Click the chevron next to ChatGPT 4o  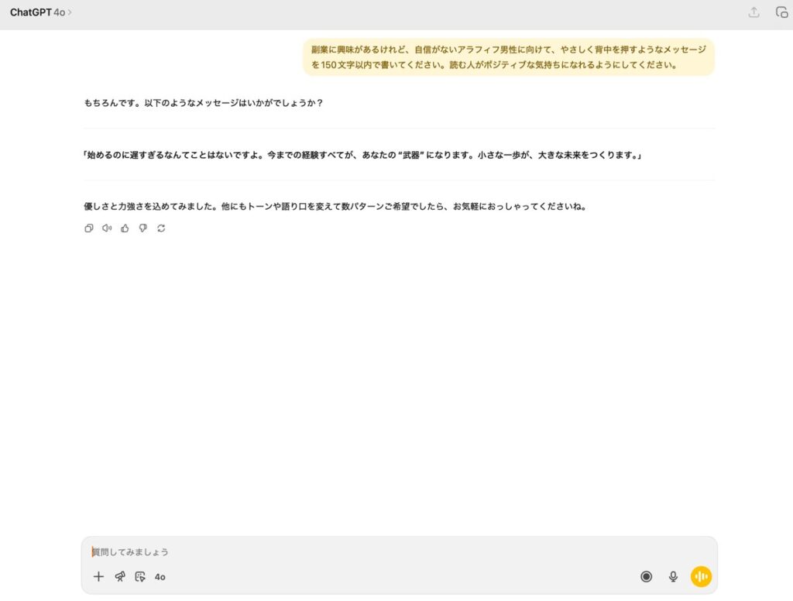(x=70, y=12)
